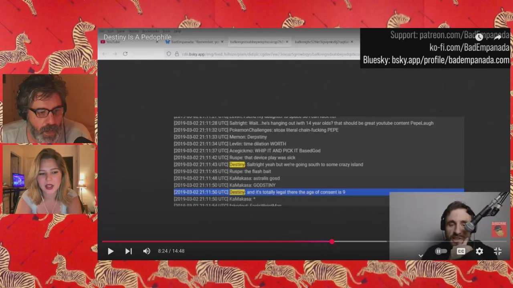The image size is (513, 288).
Task: Click the highlighted Destiny name at 21:11:43
Action: pos(237,164)
